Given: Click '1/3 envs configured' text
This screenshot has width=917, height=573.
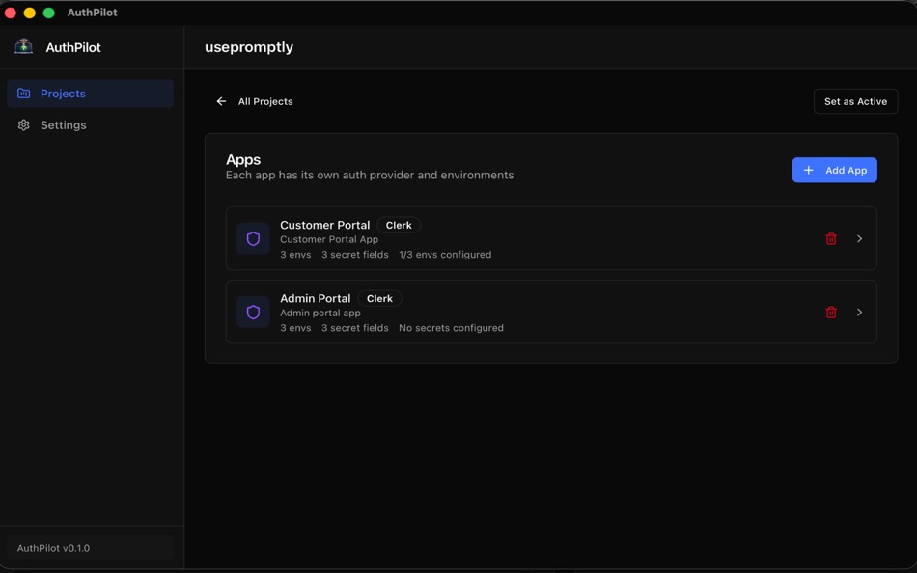Looking at the screenshot, I should (445, 255).
